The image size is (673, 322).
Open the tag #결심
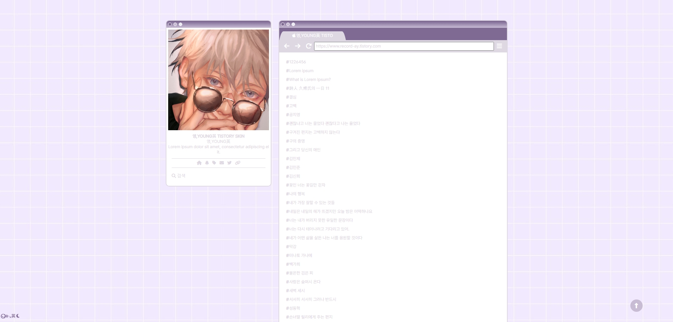point(291,97)
